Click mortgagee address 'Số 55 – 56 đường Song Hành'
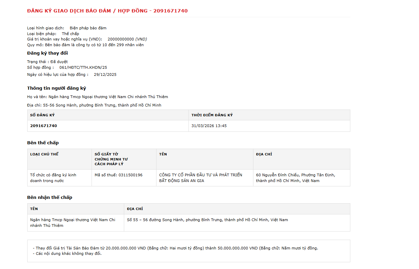Image resolution: width=419 pixels, height=269 pixels. 237,223
